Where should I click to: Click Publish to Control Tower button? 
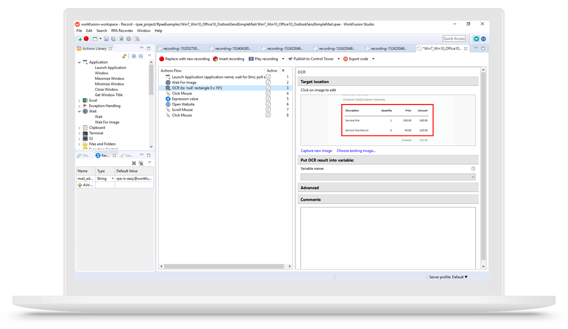(311, 59)
